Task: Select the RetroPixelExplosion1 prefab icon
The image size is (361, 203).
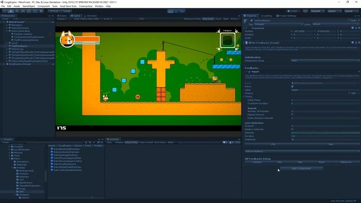Action: tap(52, 164)
